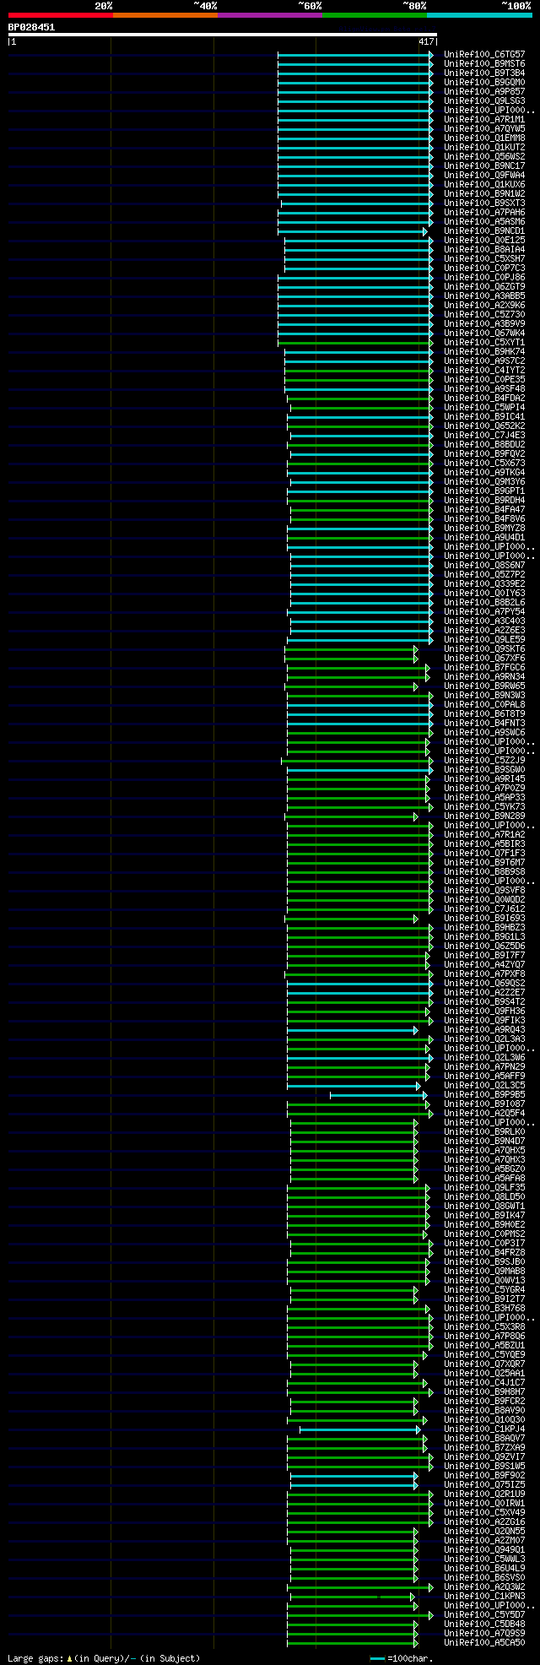
Task: Select hit UniRef100_A9RQ43
Action: click(x=484, y=1029)
